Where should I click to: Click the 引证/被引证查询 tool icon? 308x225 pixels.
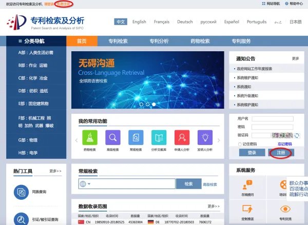(21, 219)
